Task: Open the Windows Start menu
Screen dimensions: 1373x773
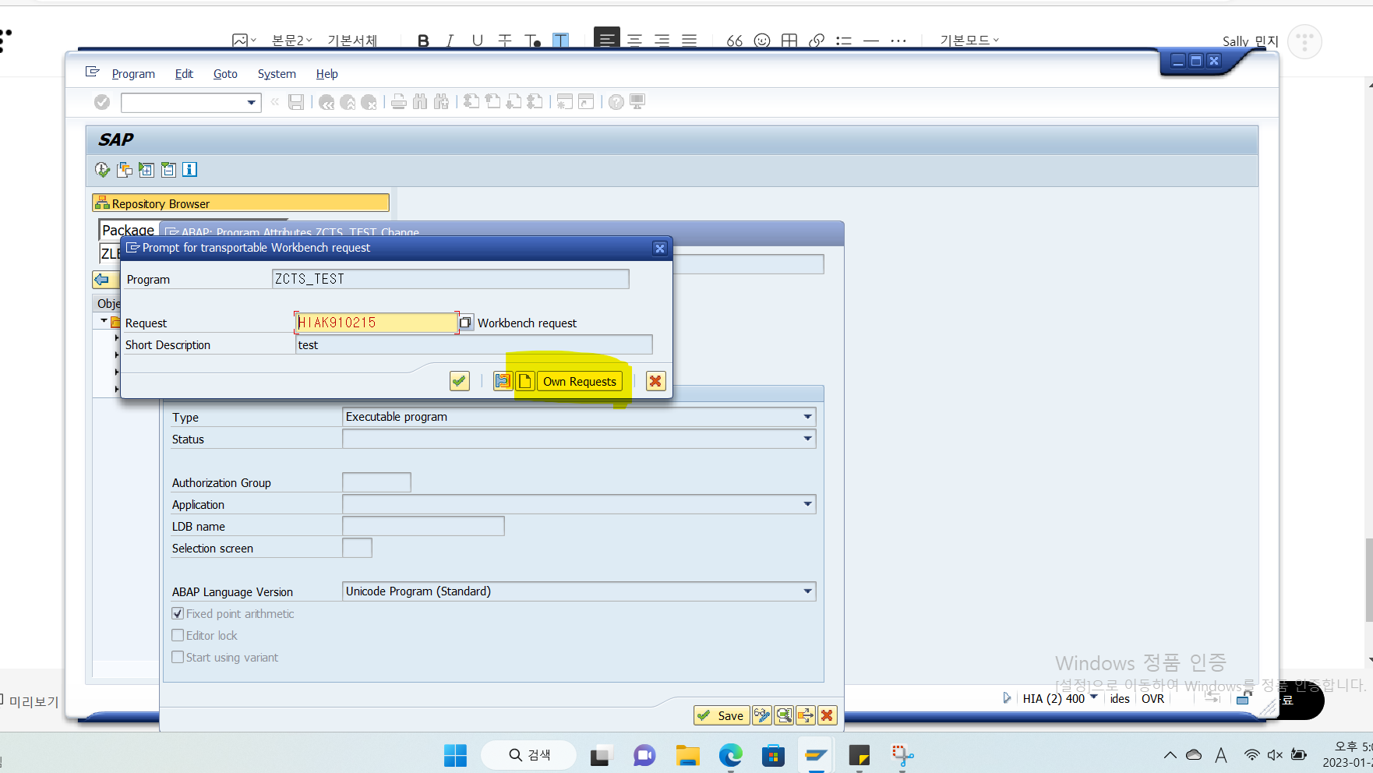Action: coord(455,755)
